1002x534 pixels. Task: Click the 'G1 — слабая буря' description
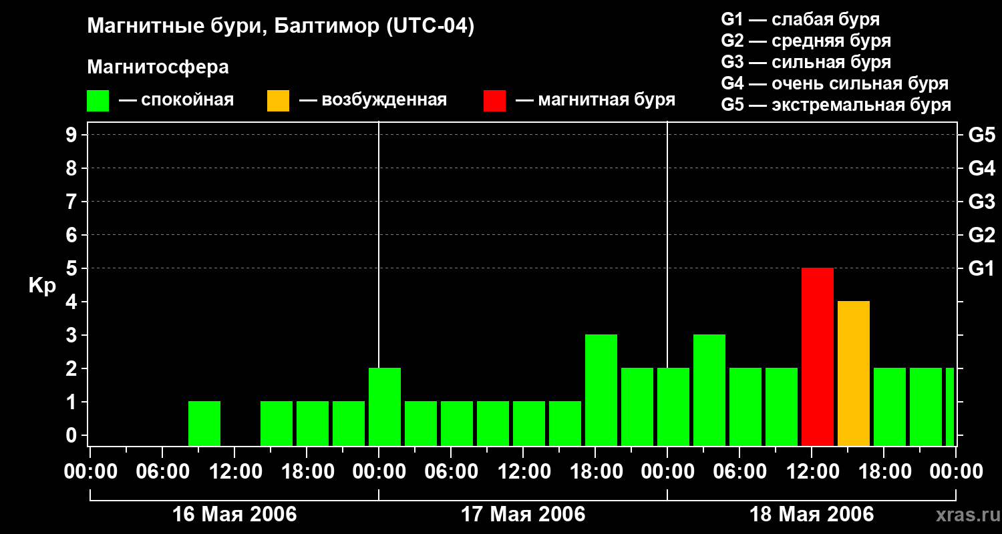click(x=800, y=19)
